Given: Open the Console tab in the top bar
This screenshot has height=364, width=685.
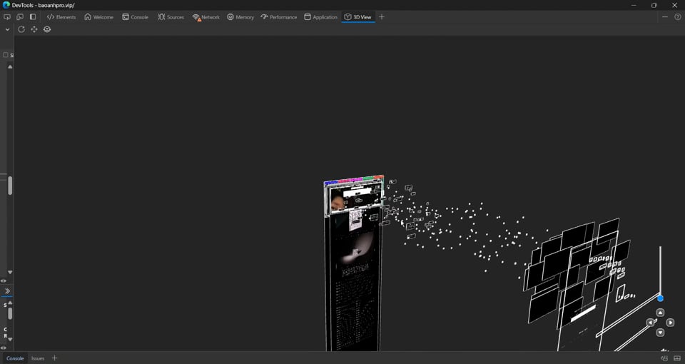Looking at the screenshot, I should coord(135,17).
